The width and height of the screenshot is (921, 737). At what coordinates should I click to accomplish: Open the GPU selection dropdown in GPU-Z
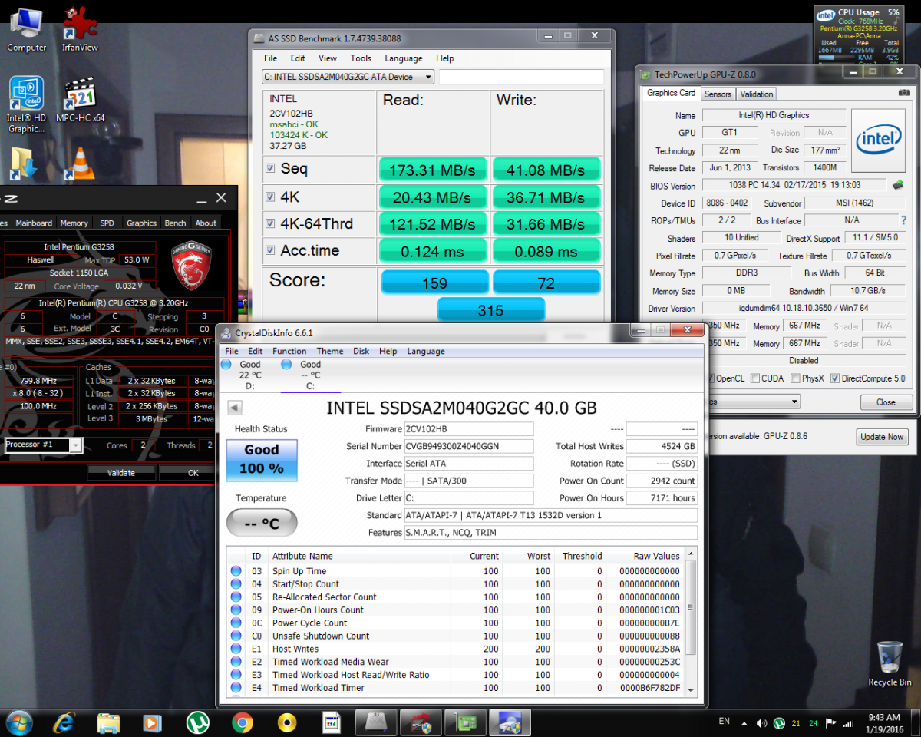794,402
